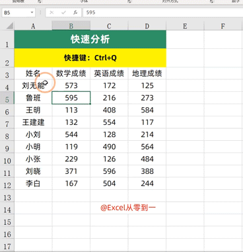
Task: Select the cell with value 564
Action: pyautogui.click(x=147, y=147)
